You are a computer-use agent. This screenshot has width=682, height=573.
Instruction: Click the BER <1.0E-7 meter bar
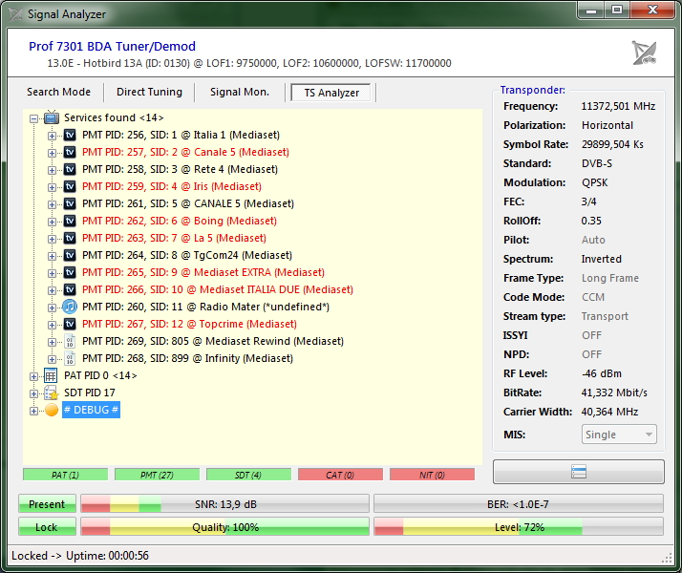[519, 504]
